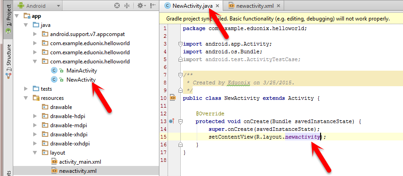Viewport: 403px width, 176px height.
Task: Click the Eduonix word in the comment
Action: pos(239,83)
